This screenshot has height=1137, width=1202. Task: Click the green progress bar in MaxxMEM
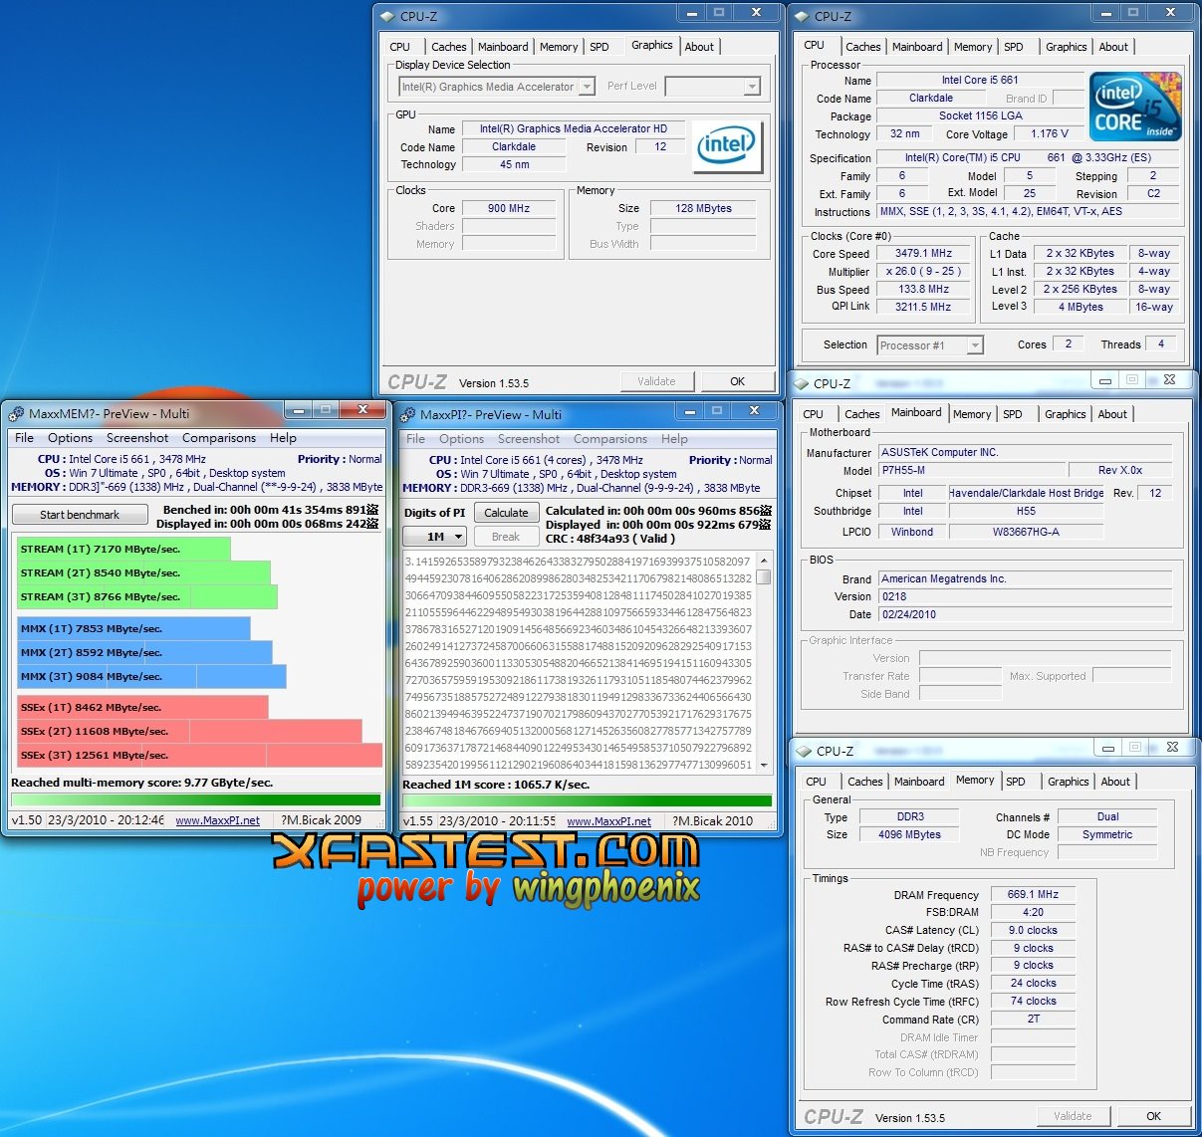pos(195,799)
